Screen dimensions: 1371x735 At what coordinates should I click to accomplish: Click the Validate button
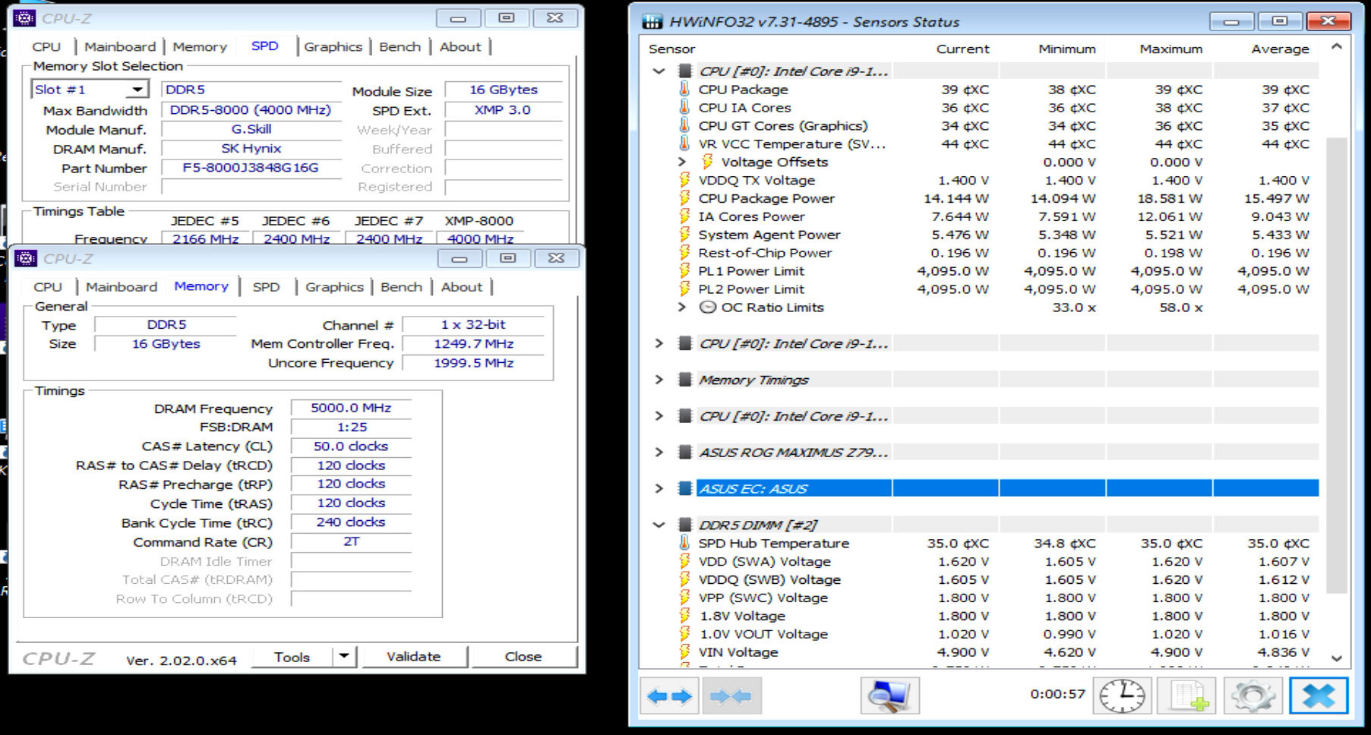coord(414,656)
